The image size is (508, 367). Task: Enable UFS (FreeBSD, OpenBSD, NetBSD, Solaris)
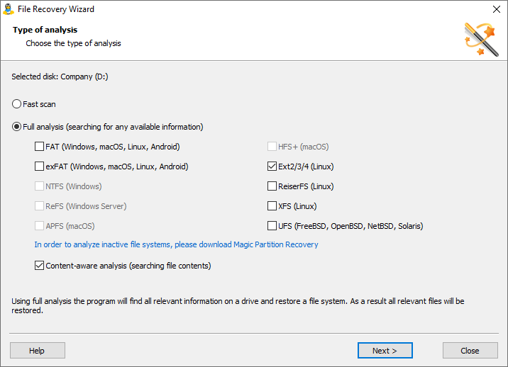point(272,226)
